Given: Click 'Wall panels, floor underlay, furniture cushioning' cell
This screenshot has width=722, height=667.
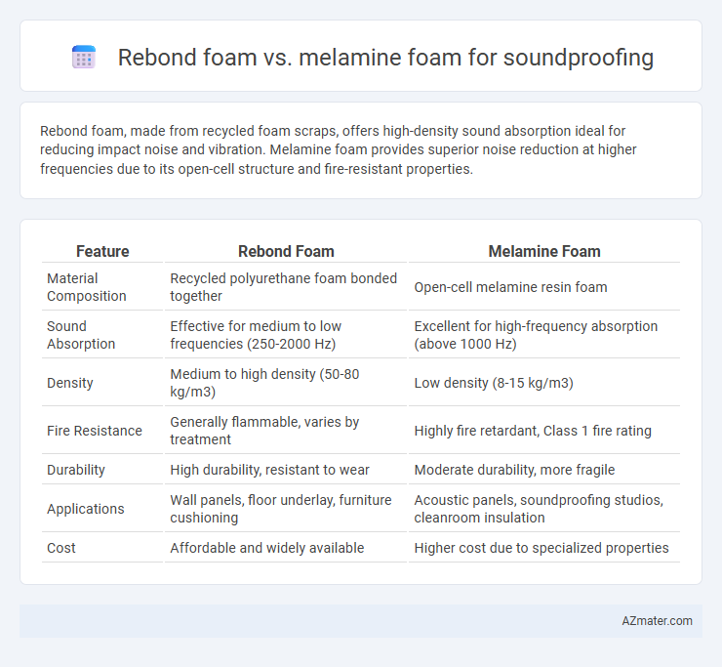Looking at the screenshot, I should (280, 509).
